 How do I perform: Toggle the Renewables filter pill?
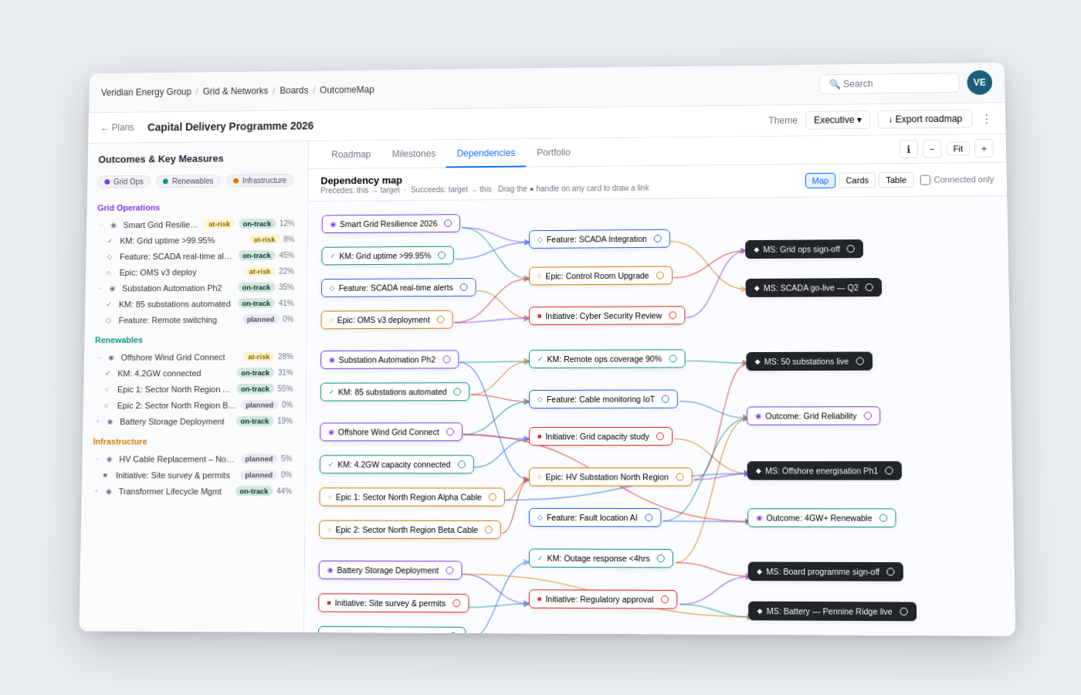pyautogui.click(x=188, y=180)
